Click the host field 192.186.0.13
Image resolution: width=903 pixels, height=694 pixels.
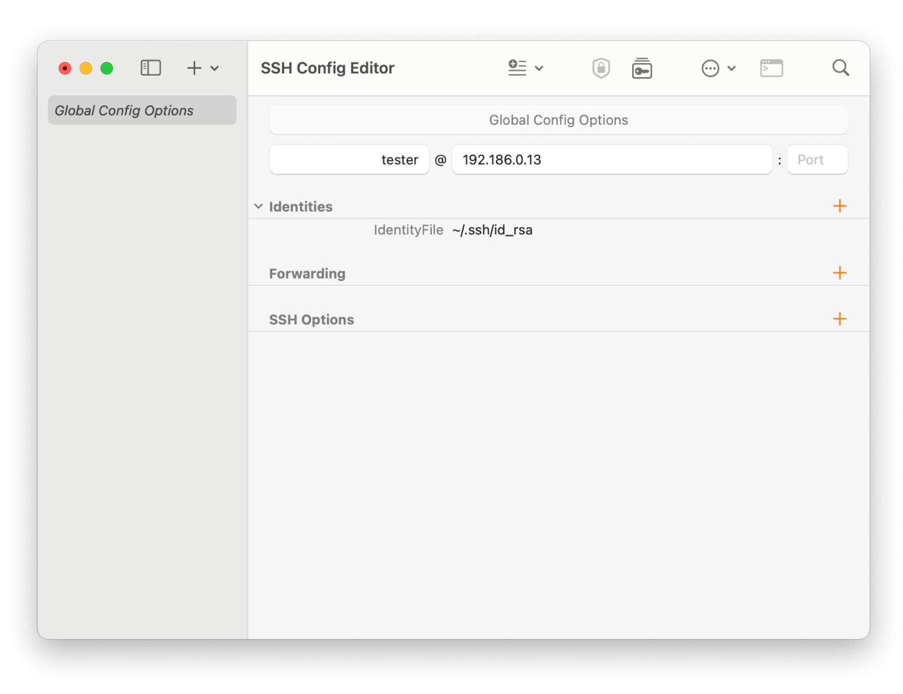click(x=612, y=159)
